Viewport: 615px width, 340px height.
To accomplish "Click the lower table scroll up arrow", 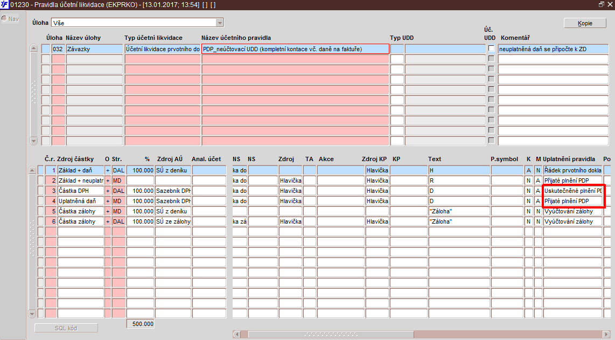I will (x=32, y=170).
